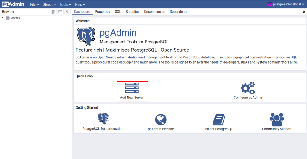Open the PostgreSQL Documentation link
The height and width of the screenshot is (159, 307).
pos(103,129)
